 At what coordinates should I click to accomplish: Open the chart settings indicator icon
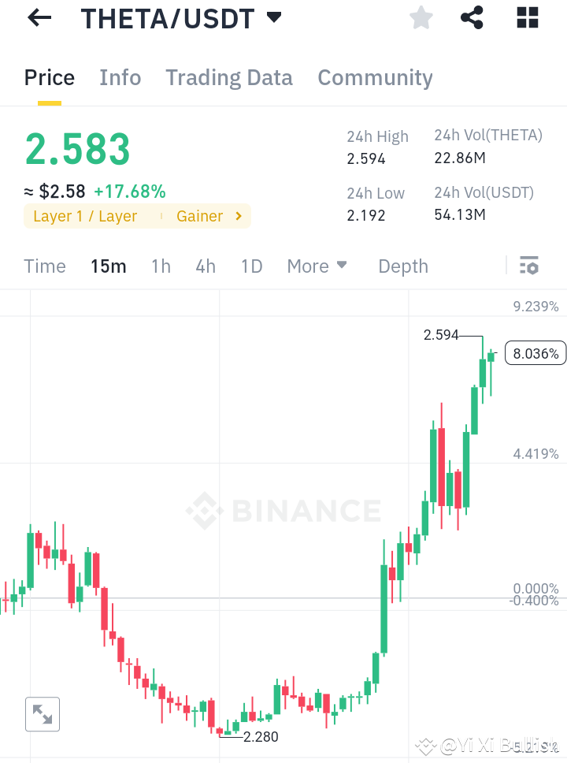pyautogui.click(x=529, y=266)
